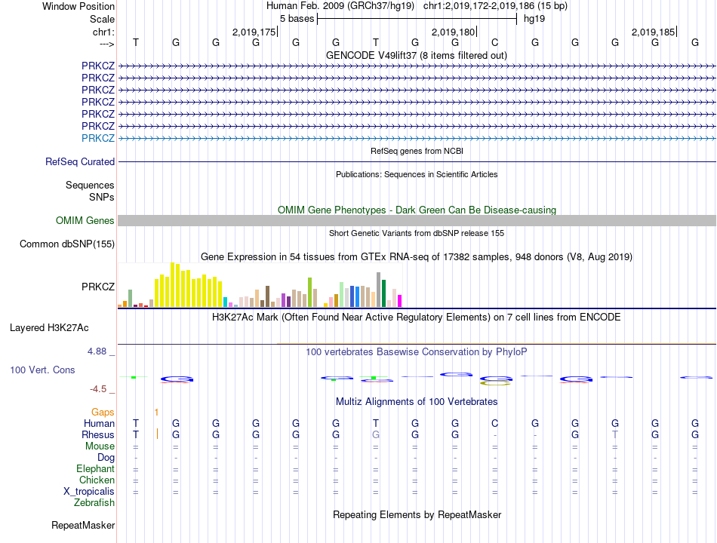Click '100 vertebrates Basewise Conservation by PhyloP' title

pos(417,352)
